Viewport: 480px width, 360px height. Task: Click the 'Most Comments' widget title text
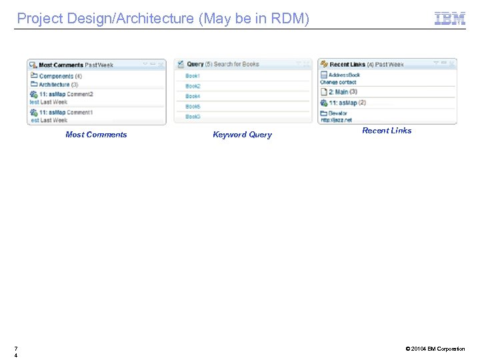61,65
